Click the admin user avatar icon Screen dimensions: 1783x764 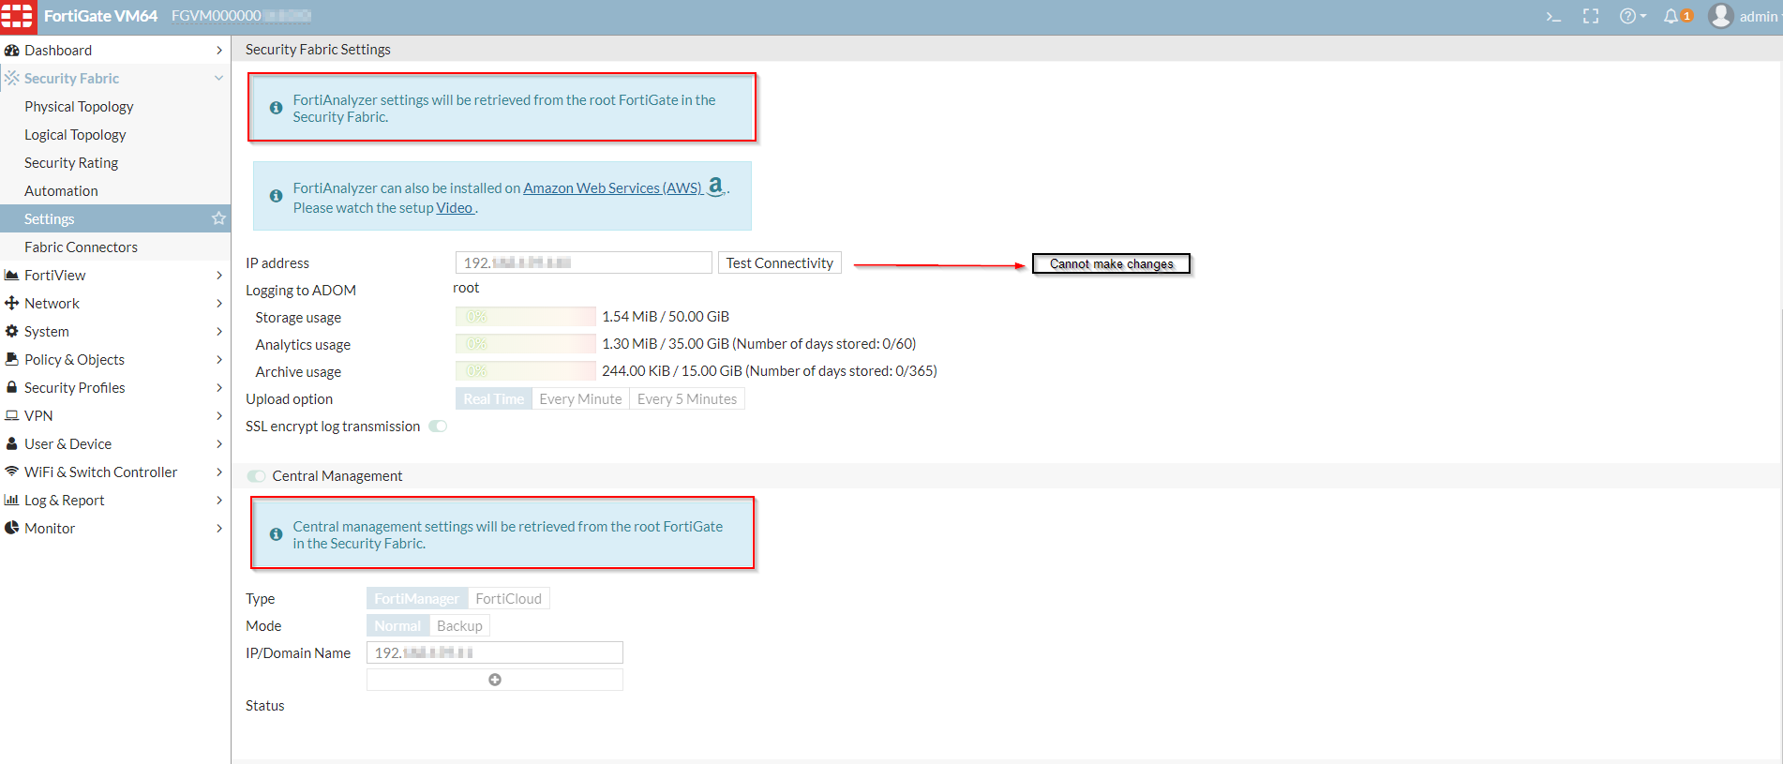click(x=1720, y=16)
